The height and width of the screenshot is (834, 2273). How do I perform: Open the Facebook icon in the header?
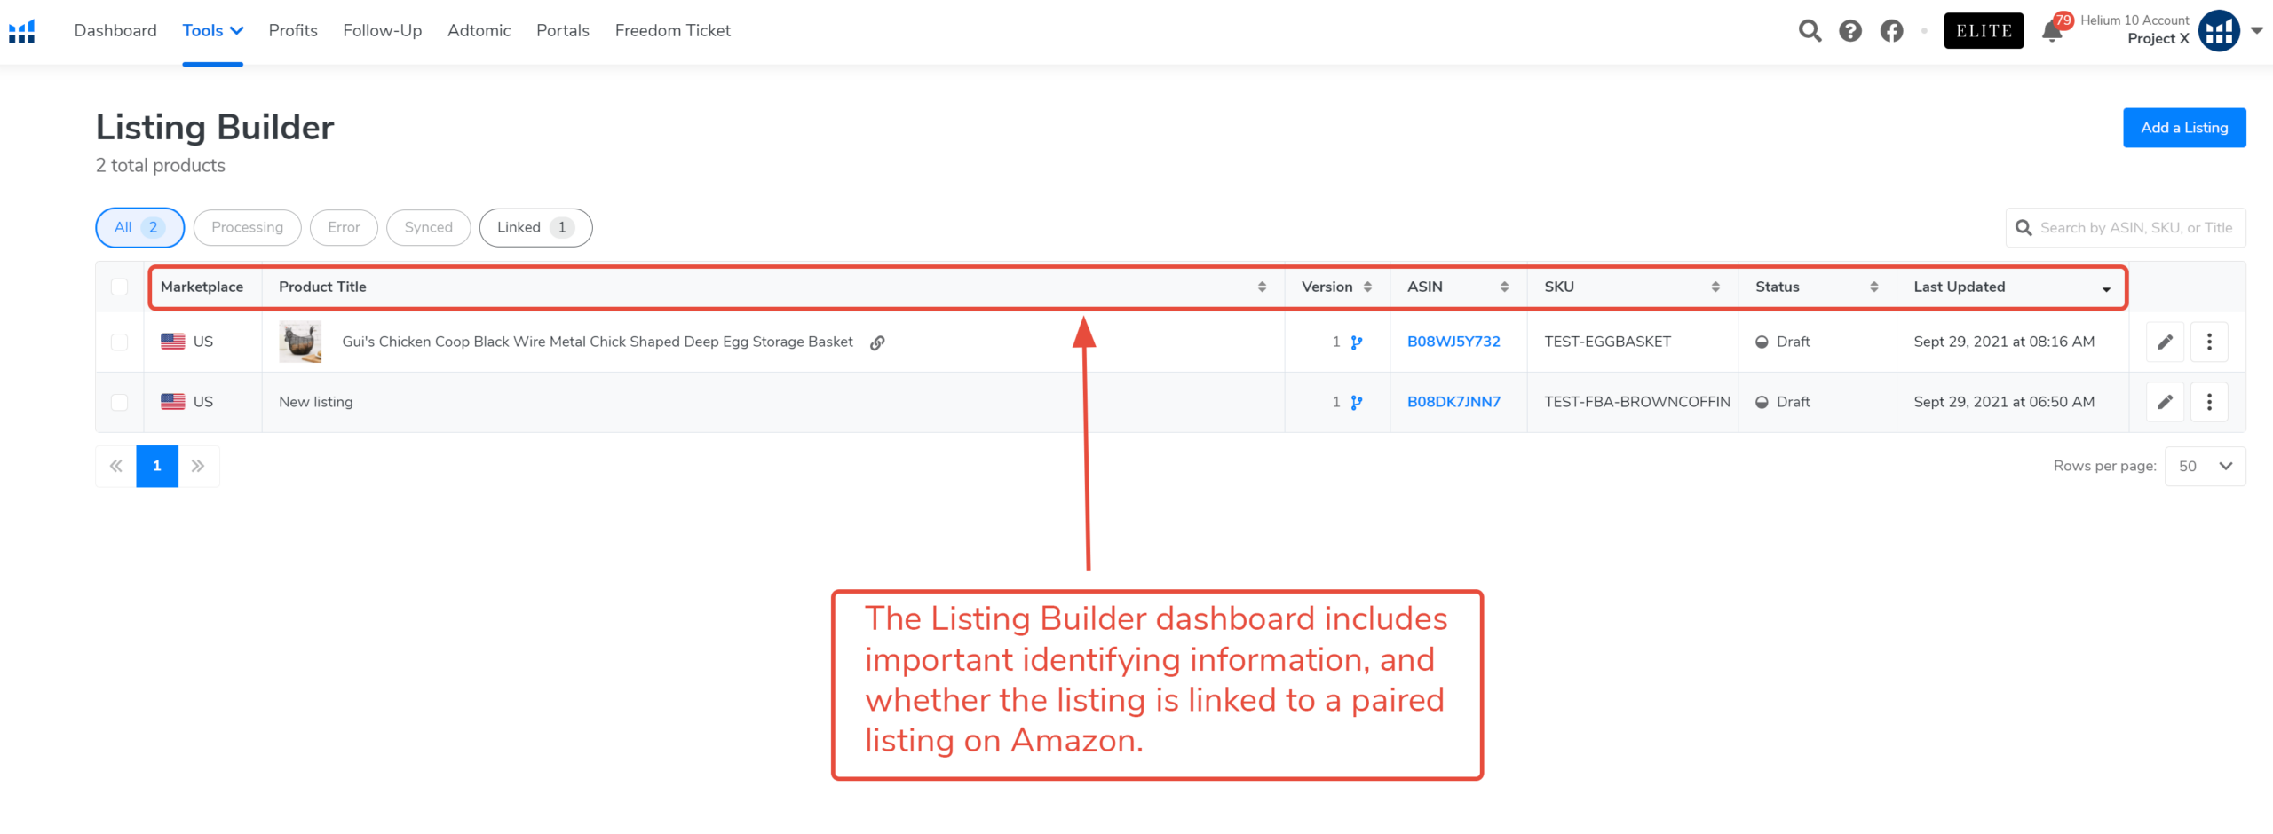[x=1892, y=30]
